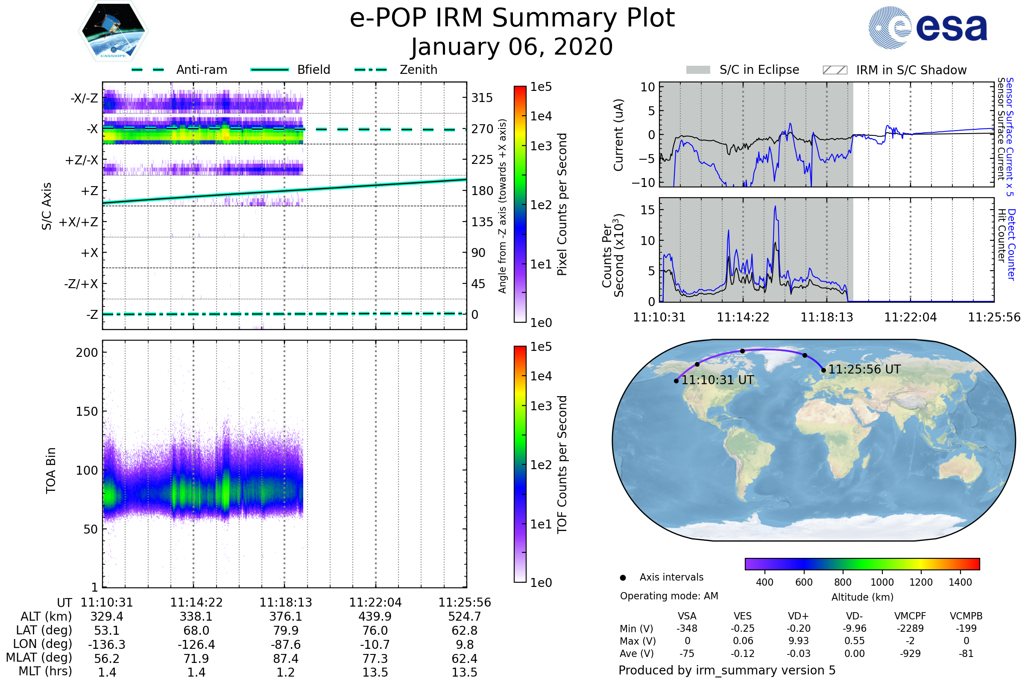The width and height of the screenshot is (1025, 683).
Task: Click the 11:10:31 UT orbit start dot
Action: (676, 381)
